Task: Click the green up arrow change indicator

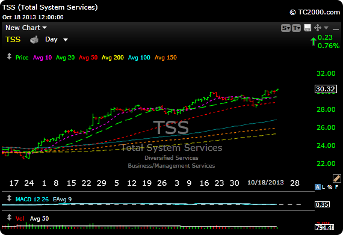Action: coord(314,41)
